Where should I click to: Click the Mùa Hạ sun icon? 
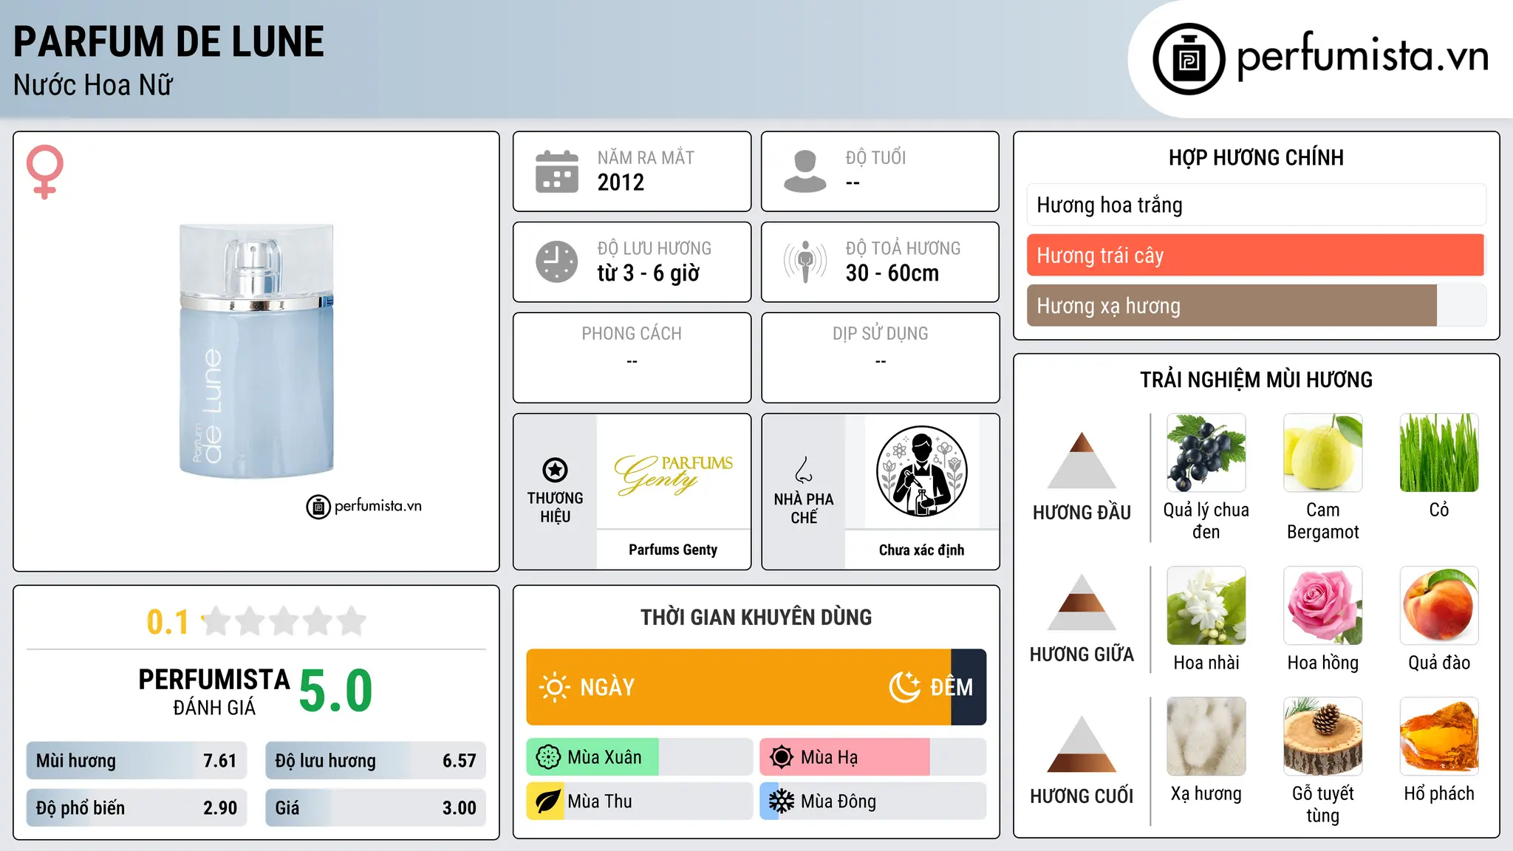pos(782,757)
